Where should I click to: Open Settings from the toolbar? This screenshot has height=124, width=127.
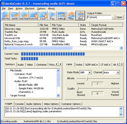click(61, 16)
